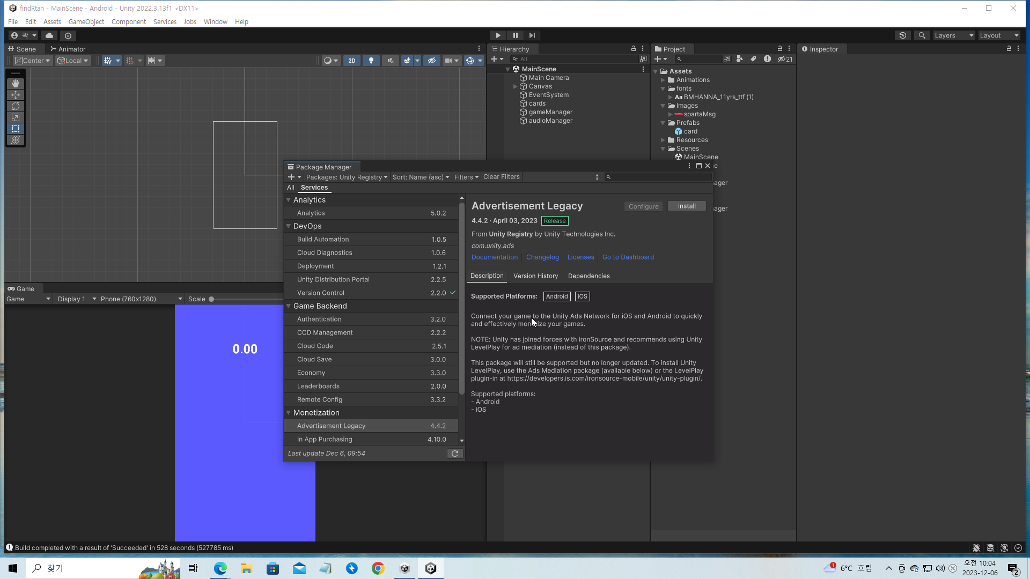Click Clear Filters in Package Manager
Image resolution: width=1030 pixels, height=579 pixels.
click(x=502, y=177)
